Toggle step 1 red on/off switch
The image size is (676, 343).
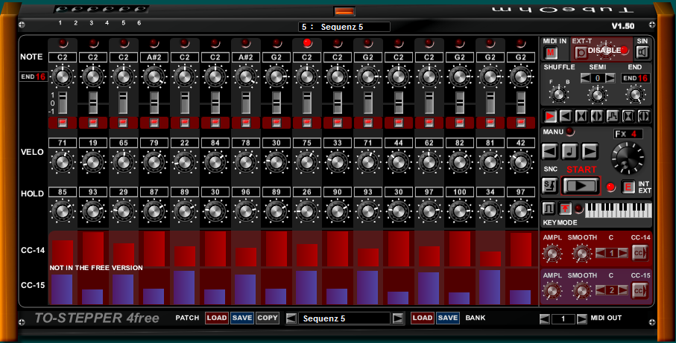click(63, 123)
